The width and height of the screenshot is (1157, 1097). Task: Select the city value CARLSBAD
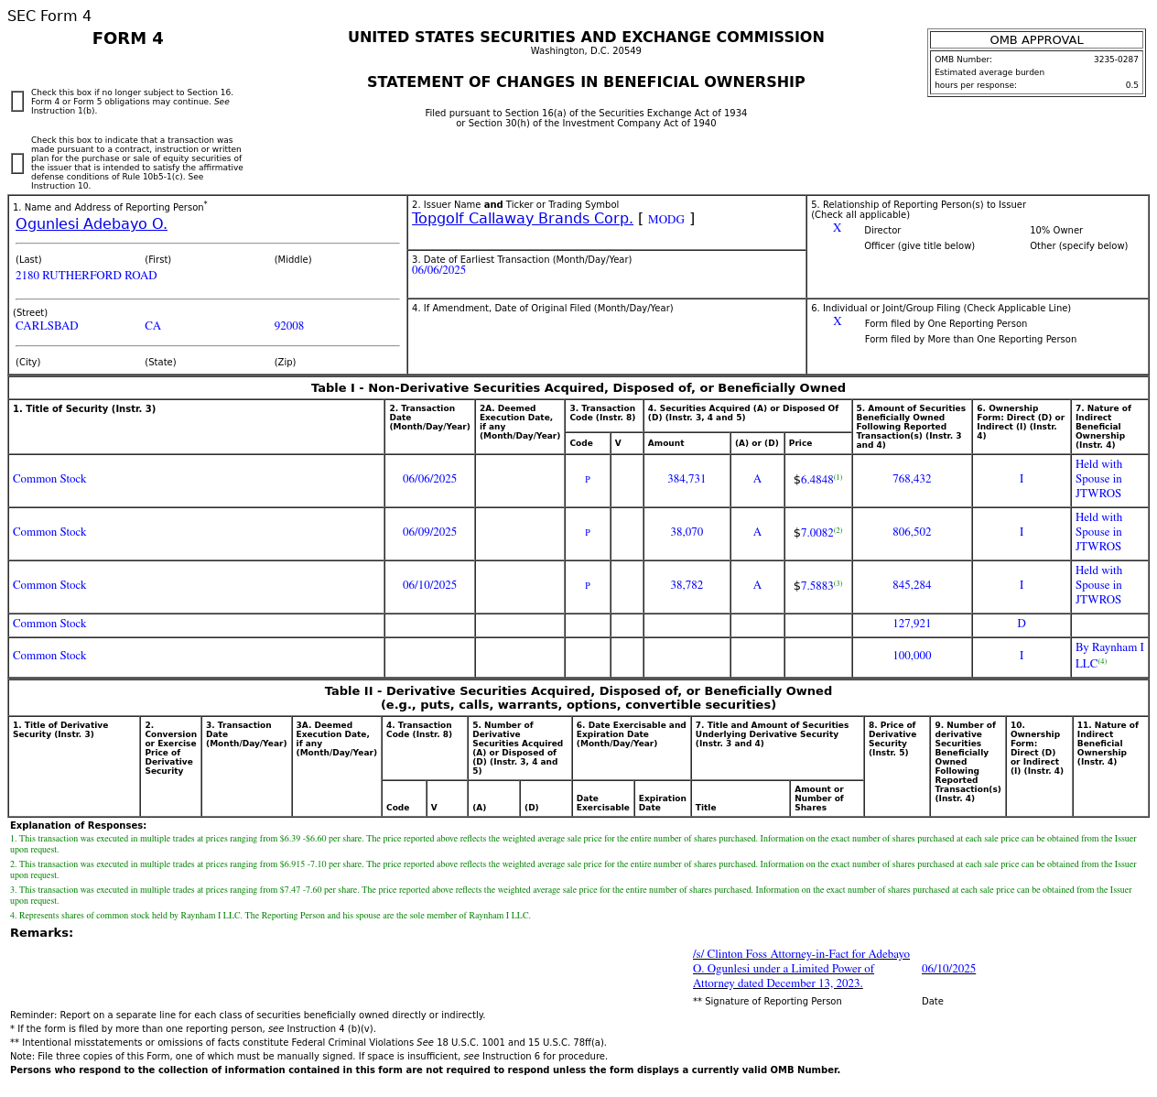pos(47,326)
